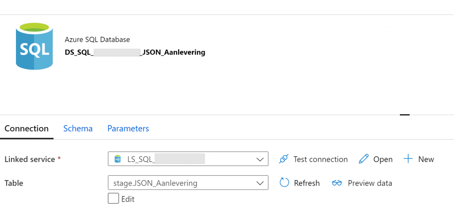Viewport: 454px width, 214px height.
Task: Click the dataset name DS_SQL JSON_Aanlevering
Action: pyautogui.click(x=135, y=52)
